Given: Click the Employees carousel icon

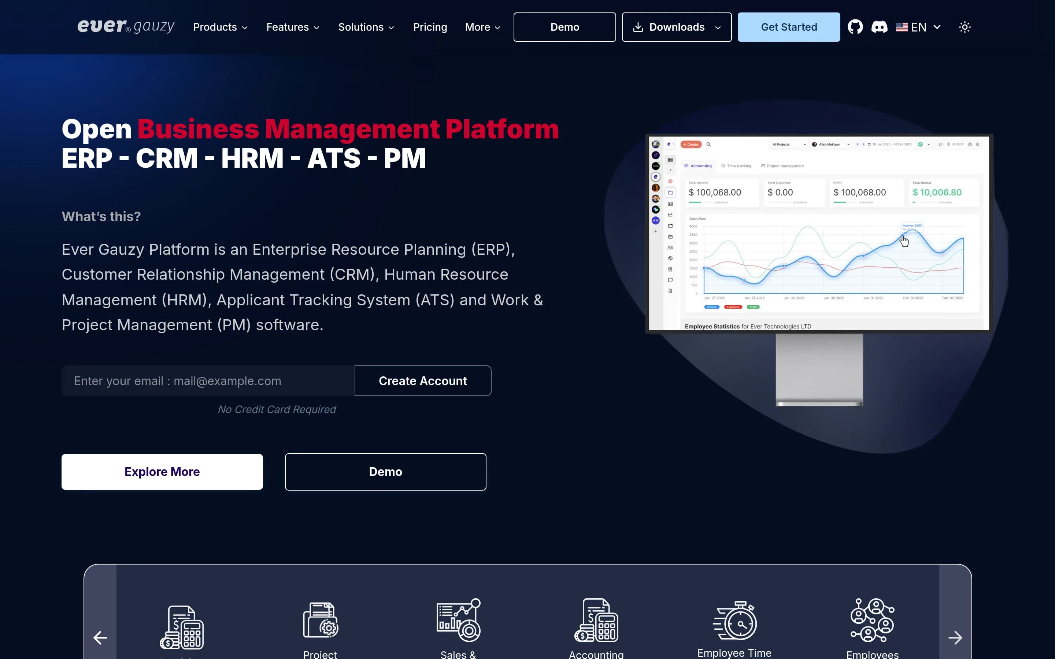Looking at the screenshot, I should (x=872, y=620).
